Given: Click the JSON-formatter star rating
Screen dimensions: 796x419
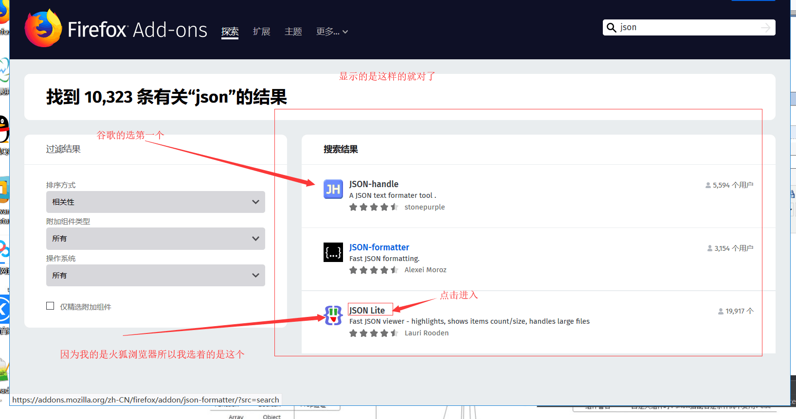Looking at the screenshot, I should (x=374, y=270).
